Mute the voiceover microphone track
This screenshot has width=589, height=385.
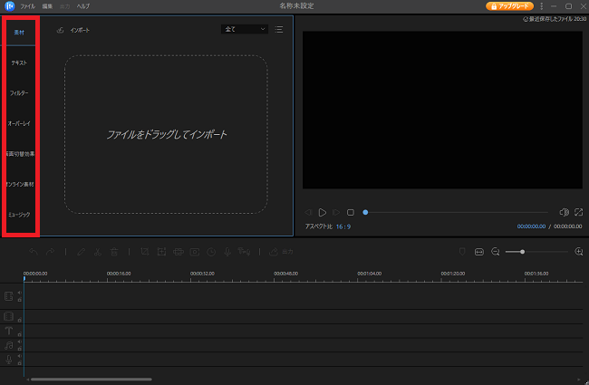pyautogui.click(x=20, y=356)
